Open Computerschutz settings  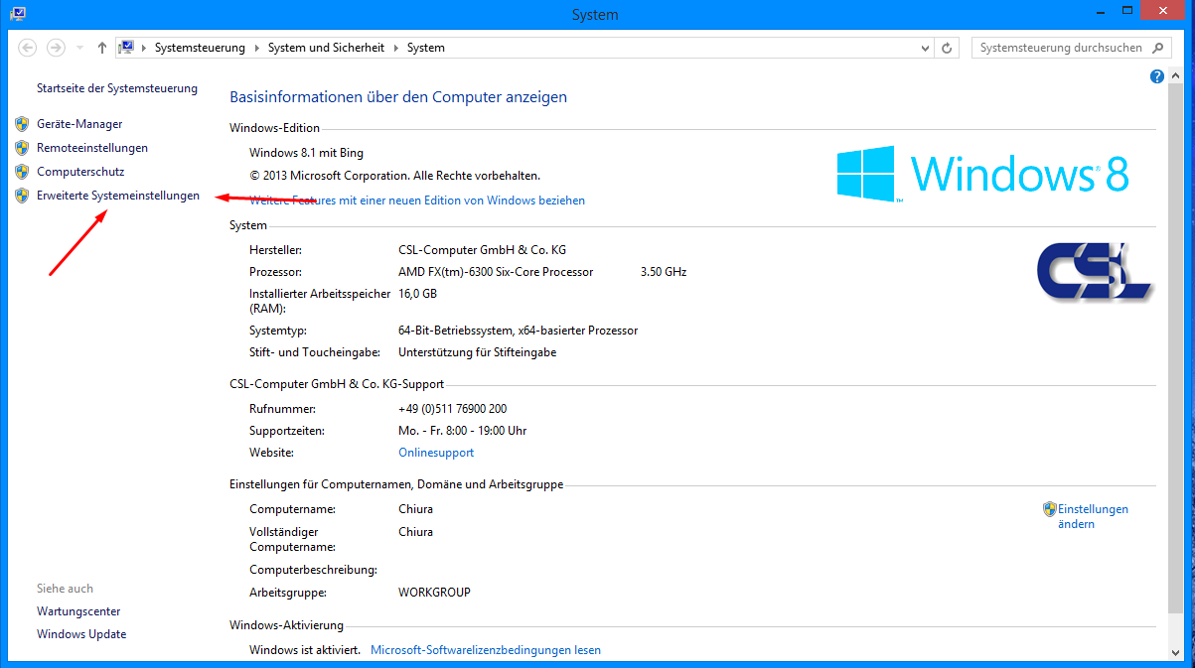[x=80, y=172]
